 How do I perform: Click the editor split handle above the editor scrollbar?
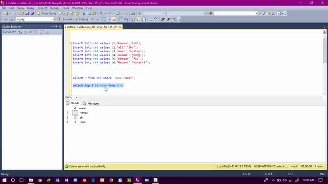(324, 32)
